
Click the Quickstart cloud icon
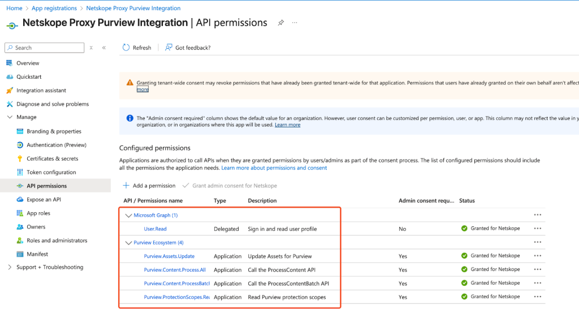(x=10, y=77)
